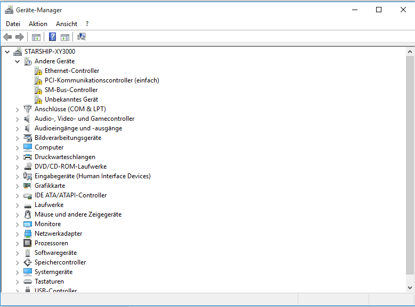Open the Ansicht menu
This screenshot has width=415, height=307.
click(67, 24)
